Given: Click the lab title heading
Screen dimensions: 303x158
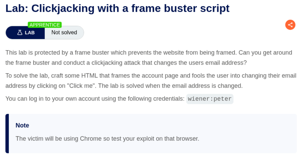Looking at the screenshot, I should (117, 8).
